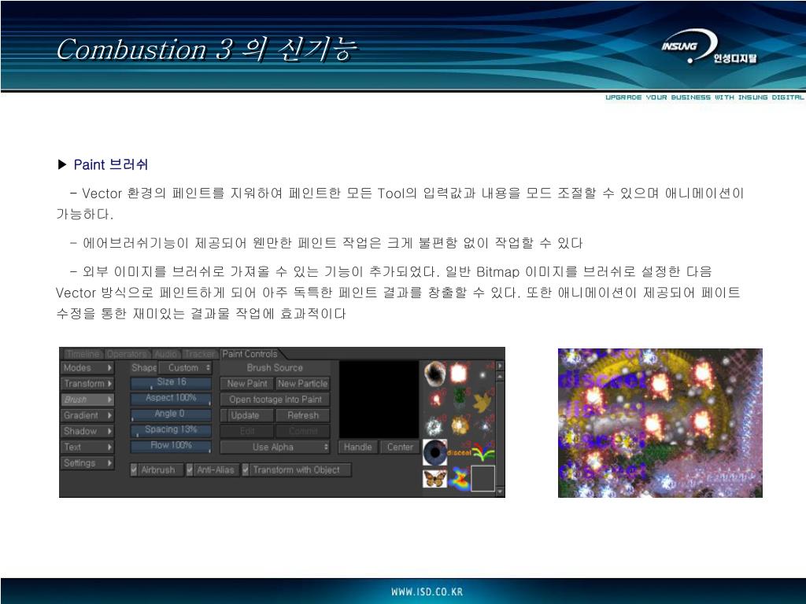
Task: Switch to the Operators tab
Action: pos(128,354)
